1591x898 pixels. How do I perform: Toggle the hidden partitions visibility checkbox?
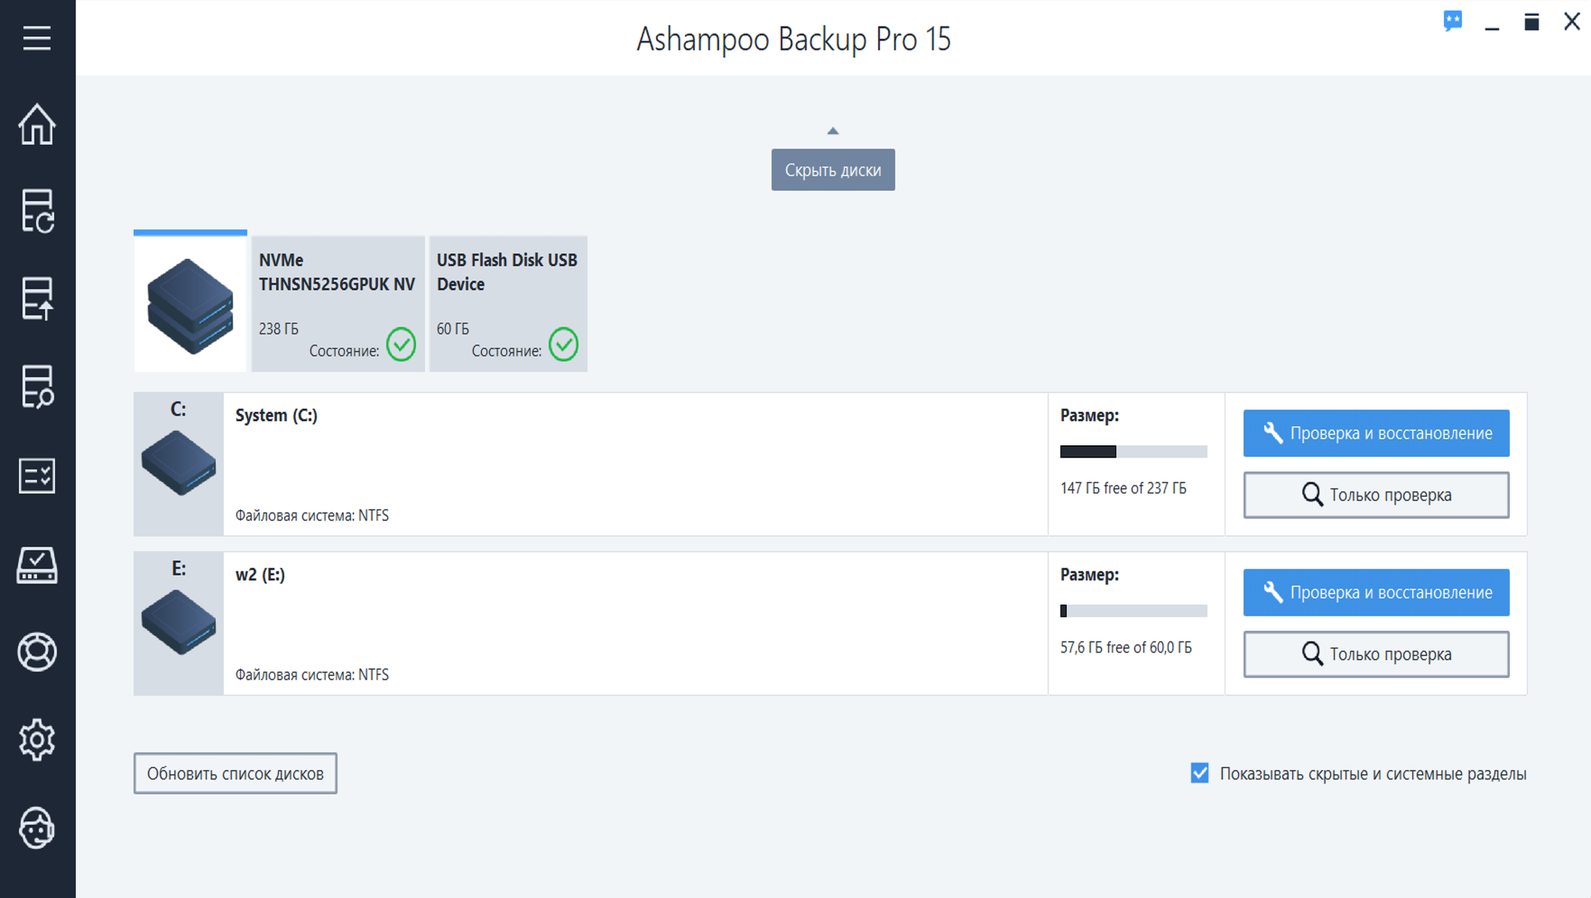point(1200,773)
